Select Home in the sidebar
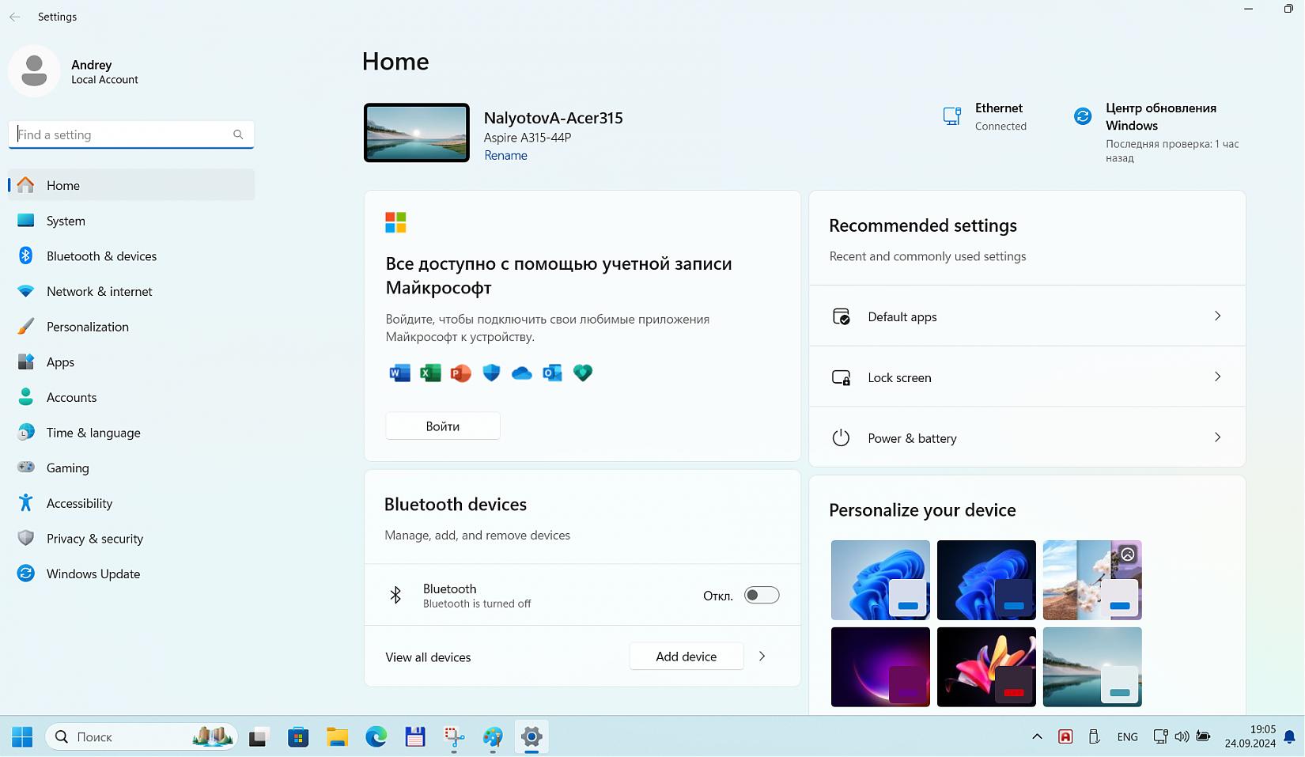Screen dimensions: 1305x757 point(131,185)
